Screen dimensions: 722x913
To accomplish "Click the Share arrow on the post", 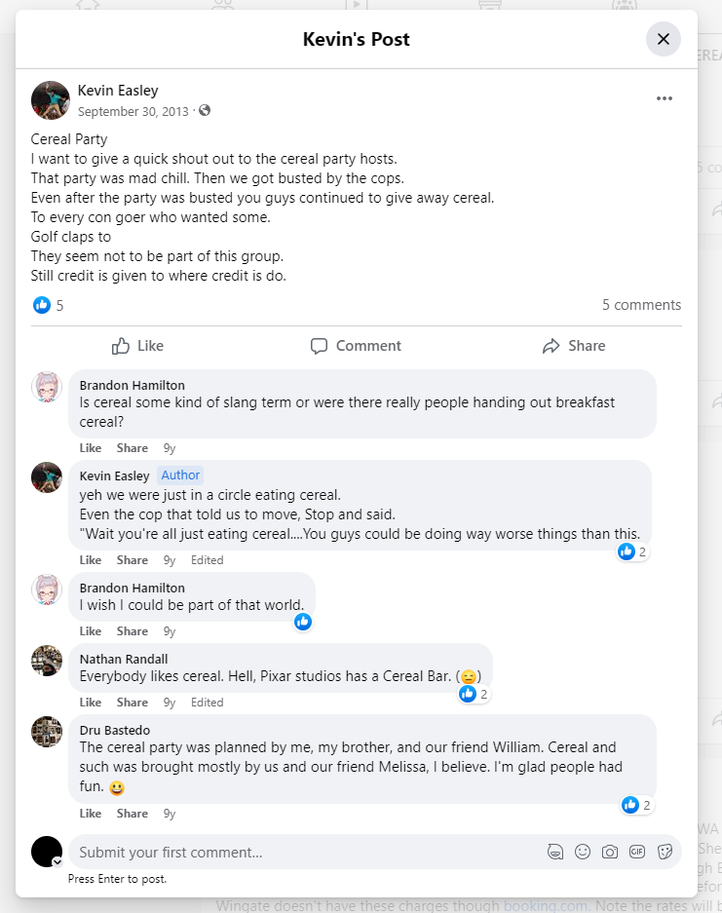I will (574, 346).
